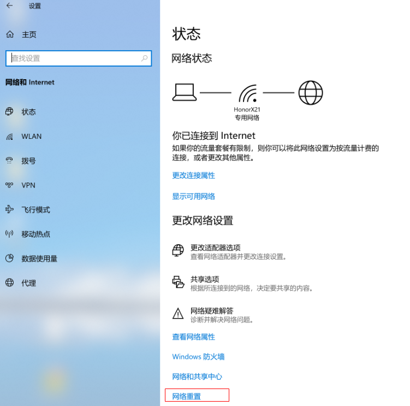Run the 网络疑难解答 troubleshooter

click(211, 311)
